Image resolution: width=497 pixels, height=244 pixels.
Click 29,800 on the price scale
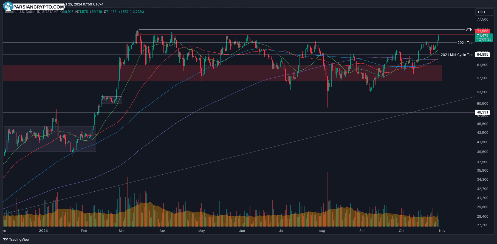pos(483,207)
